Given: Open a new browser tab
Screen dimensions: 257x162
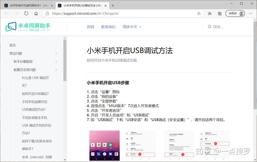Looking at the screenshot, I should [x=113, y=6].
